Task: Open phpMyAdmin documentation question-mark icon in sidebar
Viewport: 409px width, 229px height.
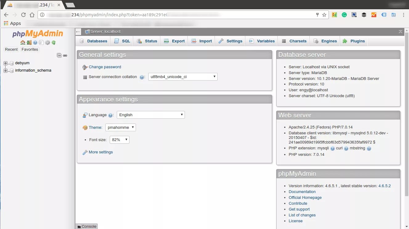Action: (35, 43)
